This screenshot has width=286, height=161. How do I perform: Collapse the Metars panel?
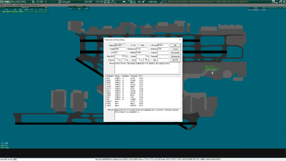click(x=264, y=8)
